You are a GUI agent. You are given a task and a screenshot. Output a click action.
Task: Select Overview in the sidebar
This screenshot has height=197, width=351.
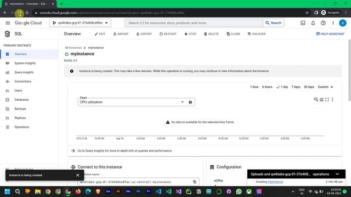[29, 54]
